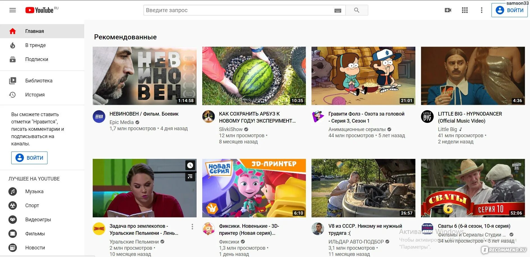Open Фильмы category
Viewport: 530px width, 257px height.
tap(42, 234)
